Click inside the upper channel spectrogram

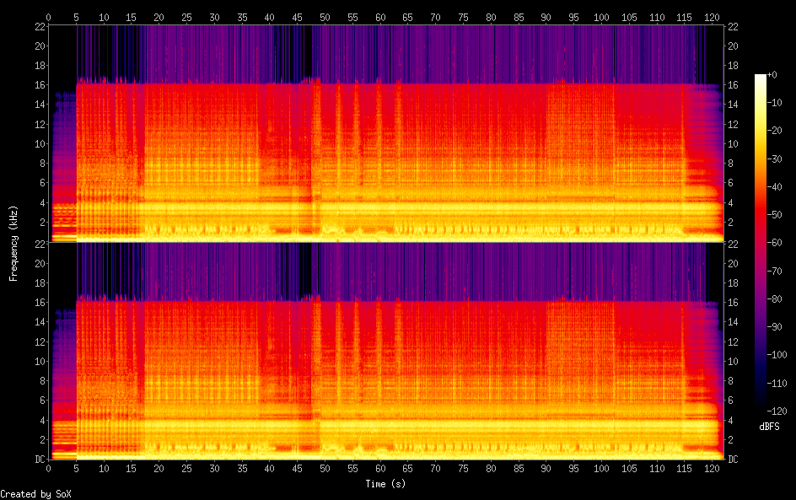pos(386,133)
